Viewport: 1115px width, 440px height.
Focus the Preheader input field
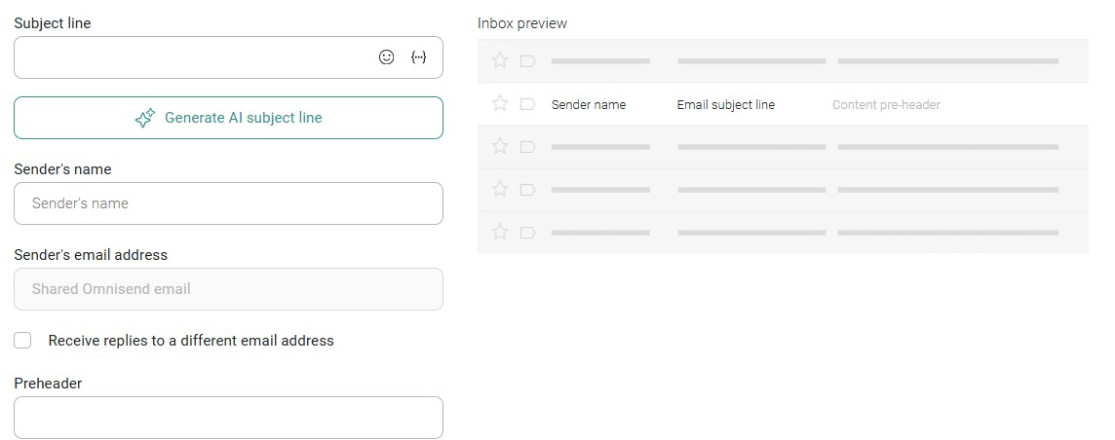228,418
